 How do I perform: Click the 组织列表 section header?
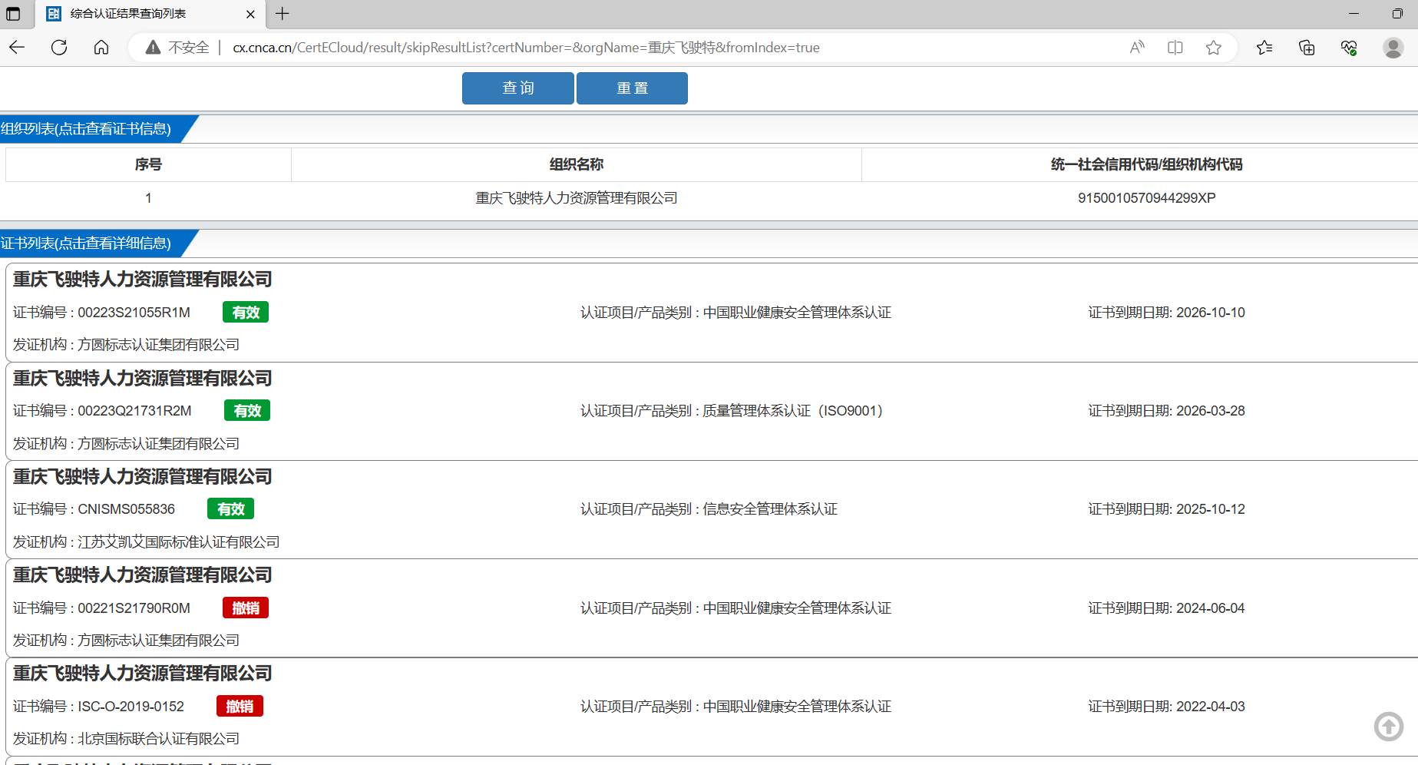point(86,129)
